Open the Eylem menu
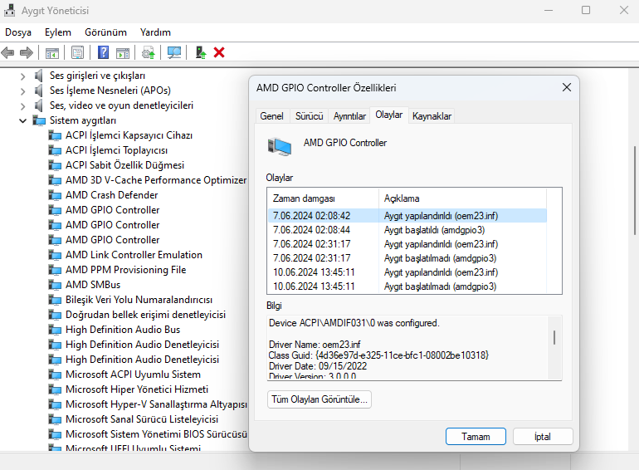 click(58, 32)
